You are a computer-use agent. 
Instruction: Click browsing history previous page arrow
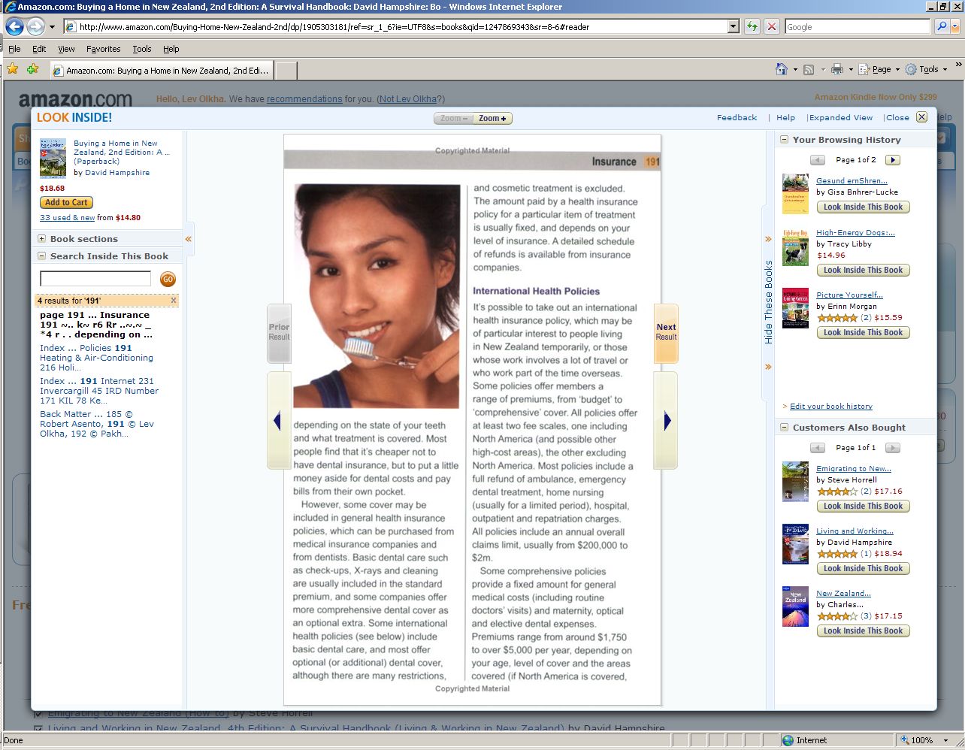(x=818, y=160)
